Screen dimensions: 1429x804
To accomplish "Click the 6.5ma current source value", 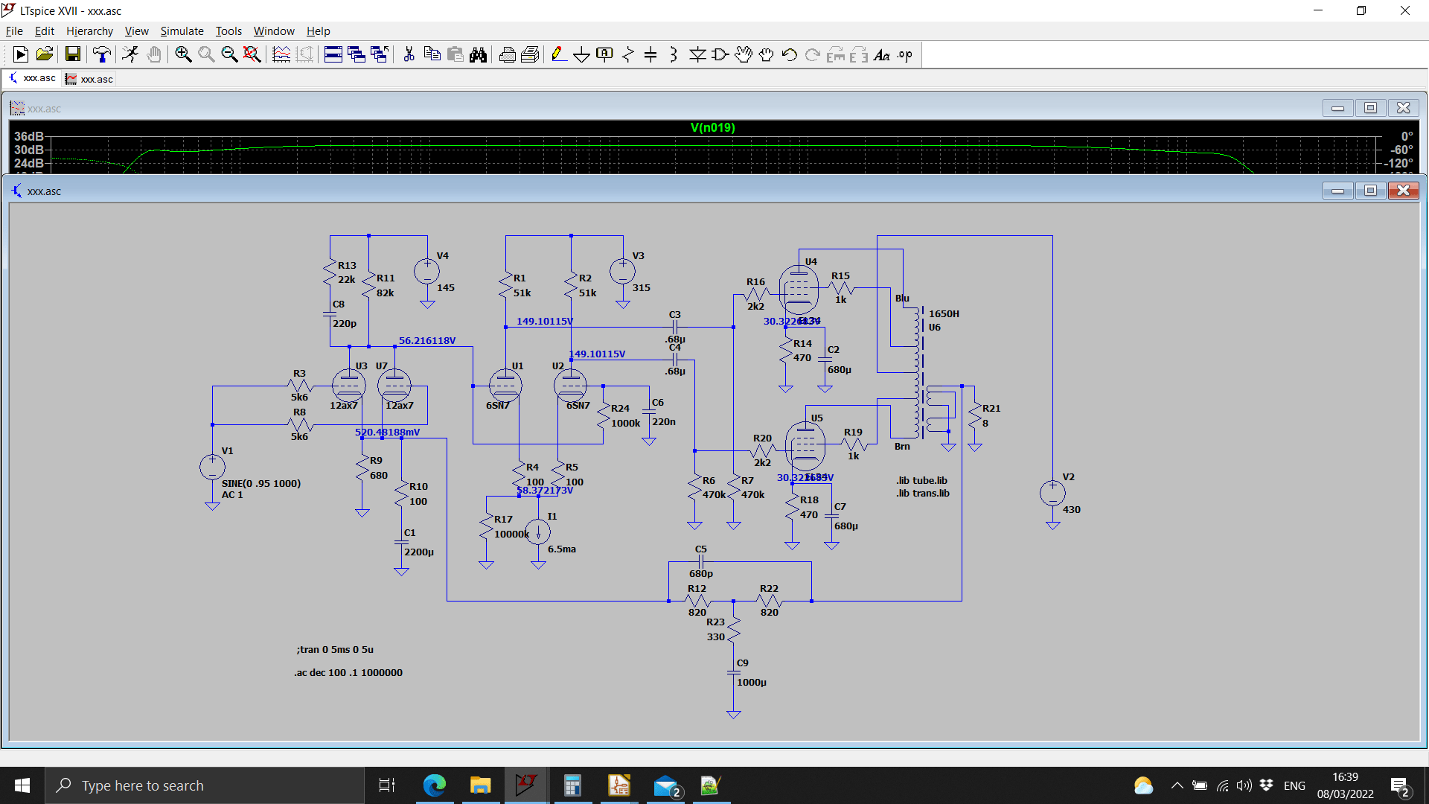I will click(x=562, y=549).
